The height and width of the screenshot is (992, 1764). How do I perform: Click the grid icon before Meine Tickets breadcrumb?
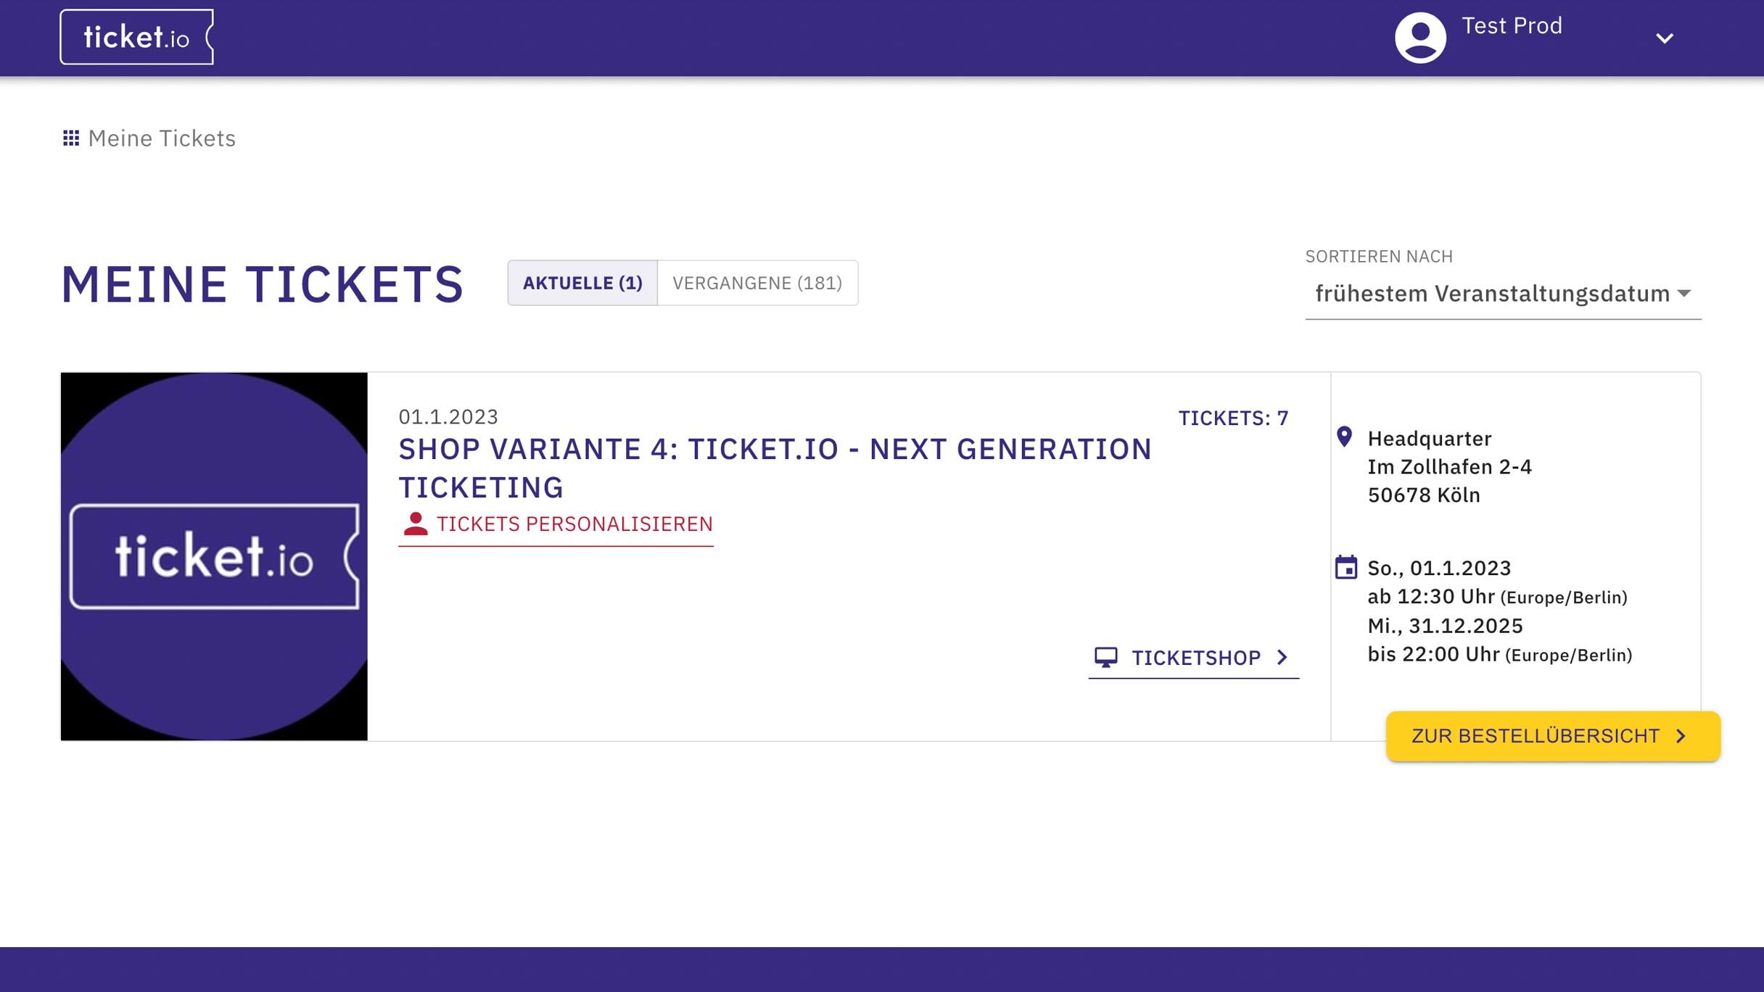pos(71,138)
